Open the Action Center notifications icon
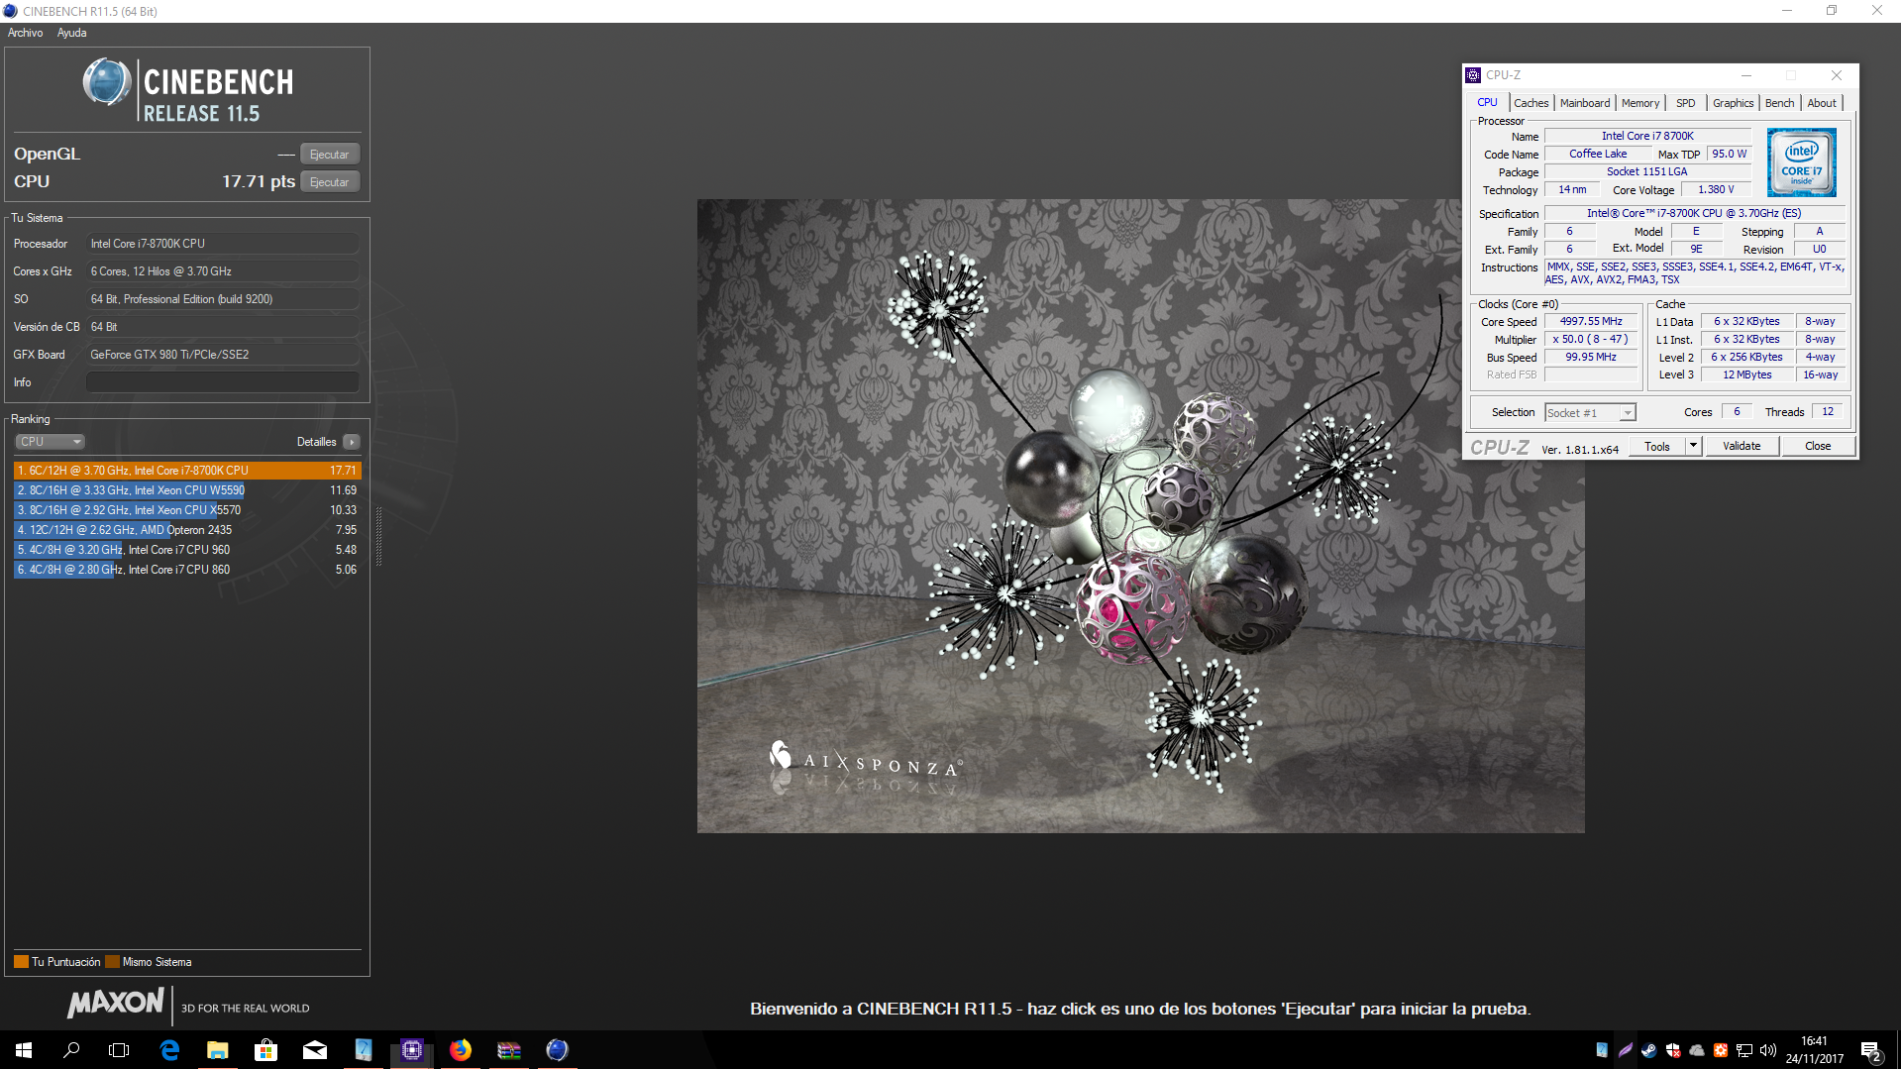 pos(1871,1050)
